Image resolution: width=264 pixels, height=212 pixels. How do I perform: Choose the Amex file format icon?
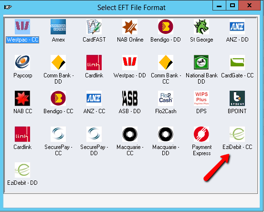[58, 27]
